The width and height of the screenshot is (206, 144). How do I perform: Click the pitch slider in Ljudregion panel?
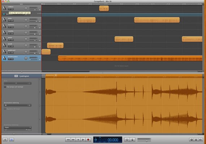click(18, 83)
